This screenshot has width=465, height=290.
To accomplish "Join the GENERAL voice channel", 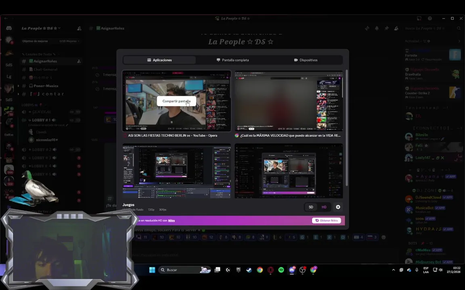I will (x=51, y=112).
